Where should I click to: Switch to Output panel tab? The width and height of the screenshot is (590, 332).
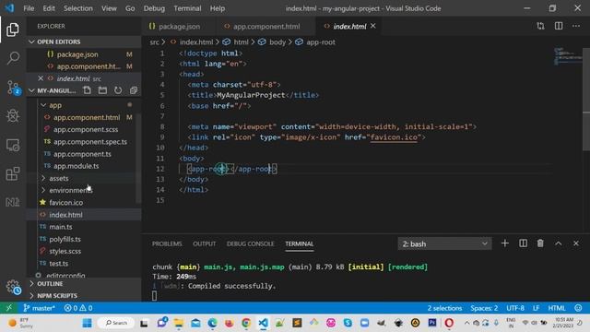[x=205, y=243]
